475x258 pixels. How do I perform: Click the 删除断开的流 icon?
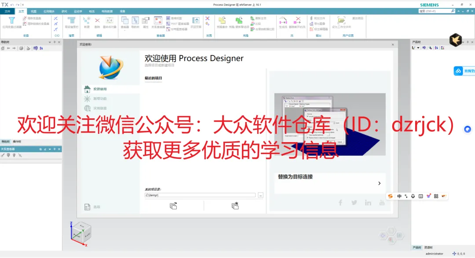pyautogui.click(x=297, y=20)
